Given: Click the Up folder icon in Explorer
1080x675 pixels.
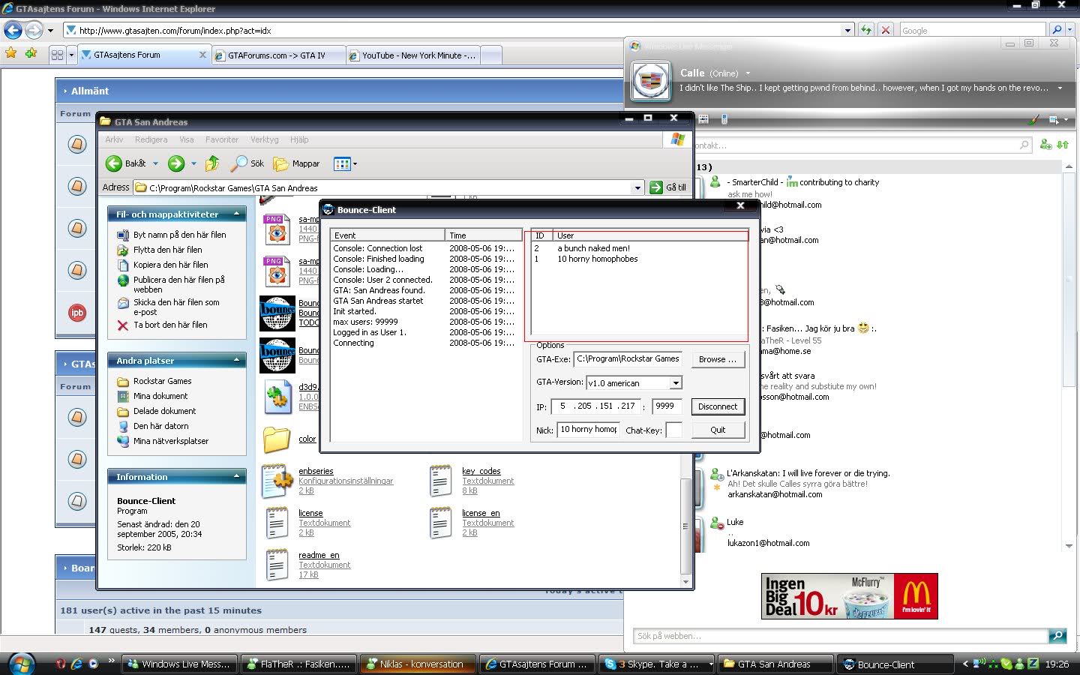Looking at the screenshot, I should (212, 163).
